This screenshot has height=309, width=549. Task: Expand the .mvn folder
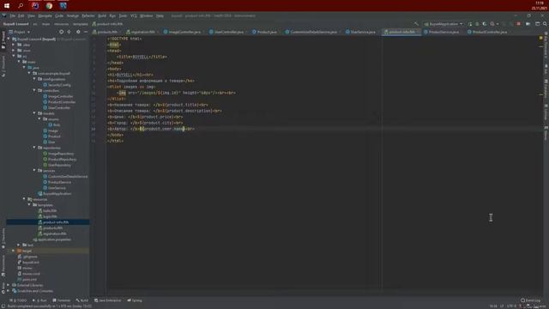pos(14,51)
